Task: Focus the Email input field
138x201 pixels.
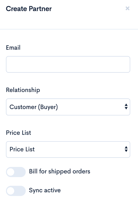Action: tap(68, 64)
